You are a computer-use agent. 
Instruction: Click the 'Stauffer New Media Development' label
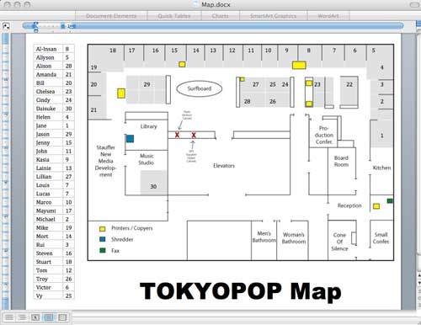coord(105,161)
